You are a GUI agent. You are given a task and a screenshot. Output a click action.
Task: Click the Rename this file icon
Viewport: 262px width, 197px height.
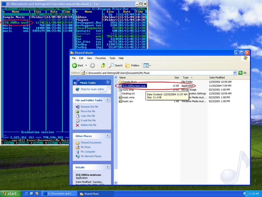[77, 107]
